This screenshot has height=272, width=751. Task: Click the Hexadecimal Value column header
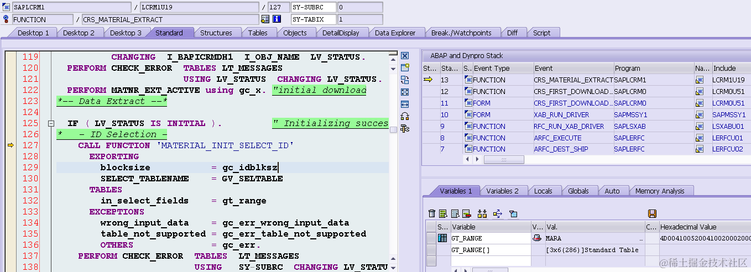[x=705, y=227]
